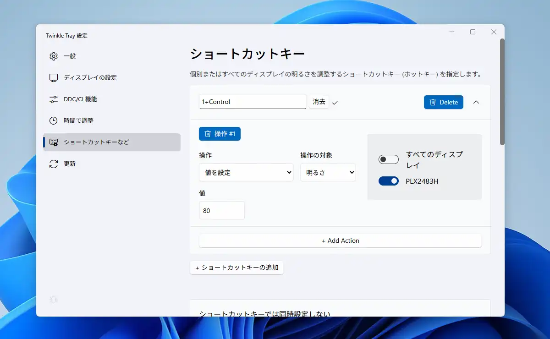Click the checkmark icon next to 消去
Viewport: 550px width, 339px height.
coord(335,103)
